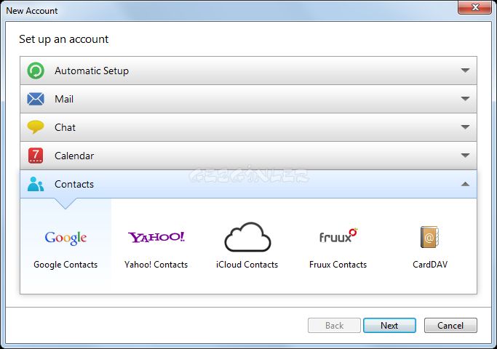Click the Cancel button
497x349 pixels.
click(x=450, y=325)
